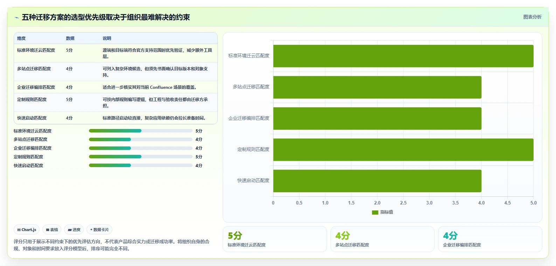Click chart bar for 快速启动匹配度
Viewport: 556px width, 266px height.
[377, 181]
